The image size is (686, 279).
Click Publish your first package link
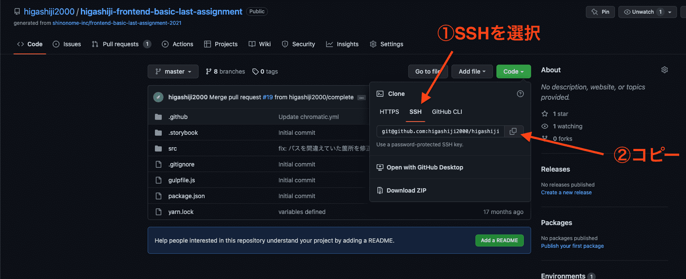tap(572, 246)
